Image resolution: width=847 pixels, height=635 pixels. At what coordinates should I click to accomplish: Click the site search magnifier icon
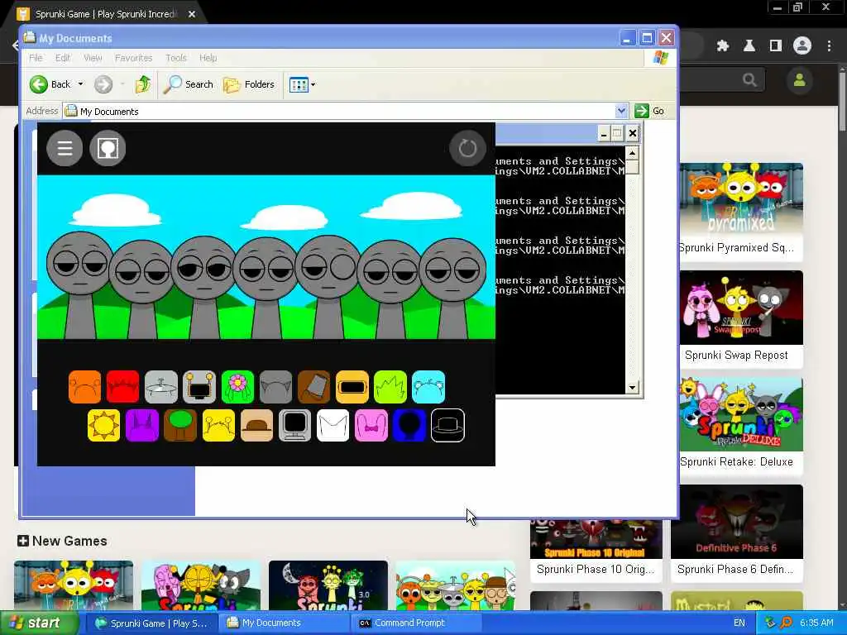[749, 80]
